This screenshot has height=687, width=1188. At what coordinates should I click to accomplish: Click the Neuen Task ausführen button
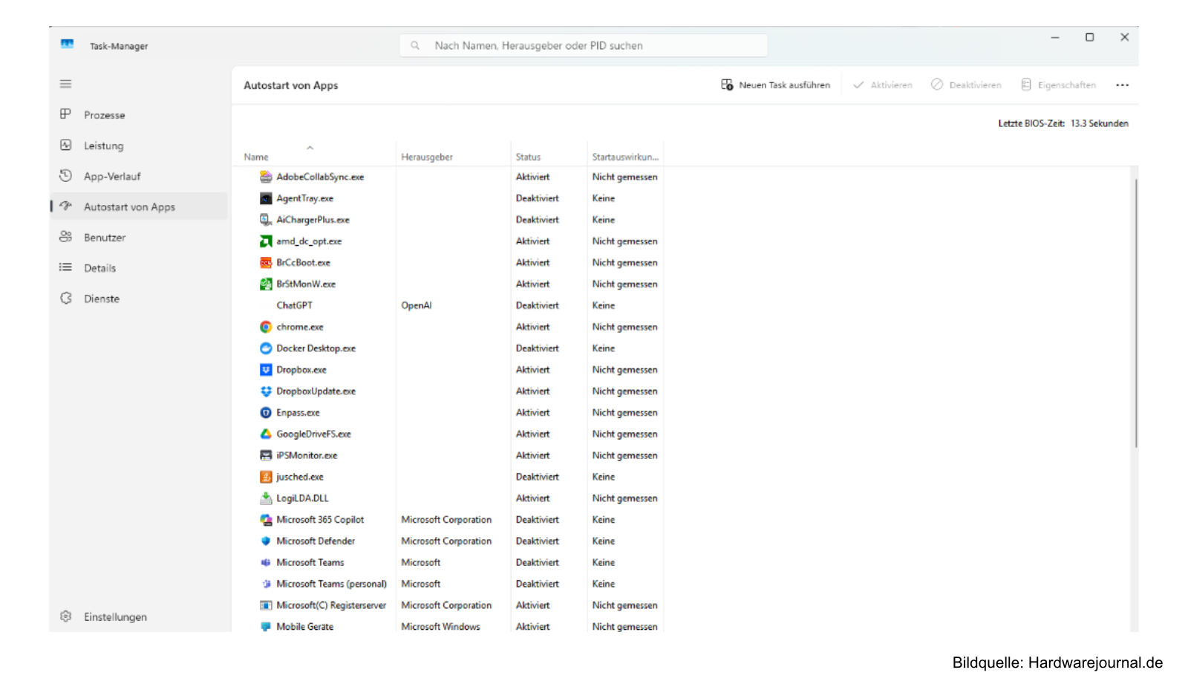point(776,85)
